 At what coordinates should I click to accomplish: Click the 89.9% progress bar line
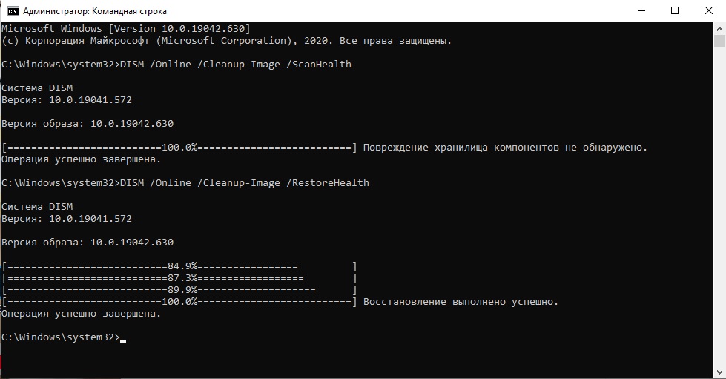pos(179,290)
